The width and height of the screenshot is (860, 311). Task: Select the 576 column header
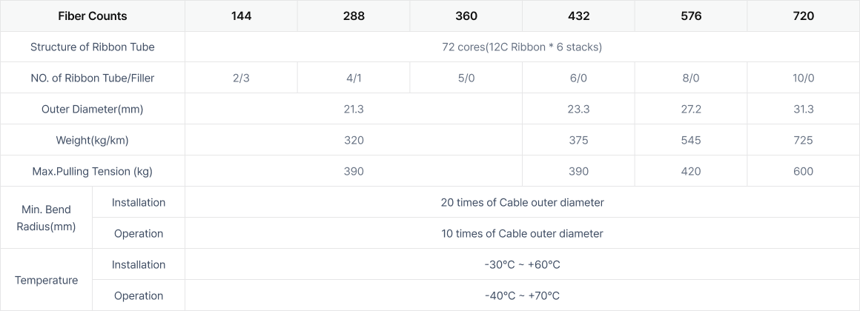(x=691, y=16)
